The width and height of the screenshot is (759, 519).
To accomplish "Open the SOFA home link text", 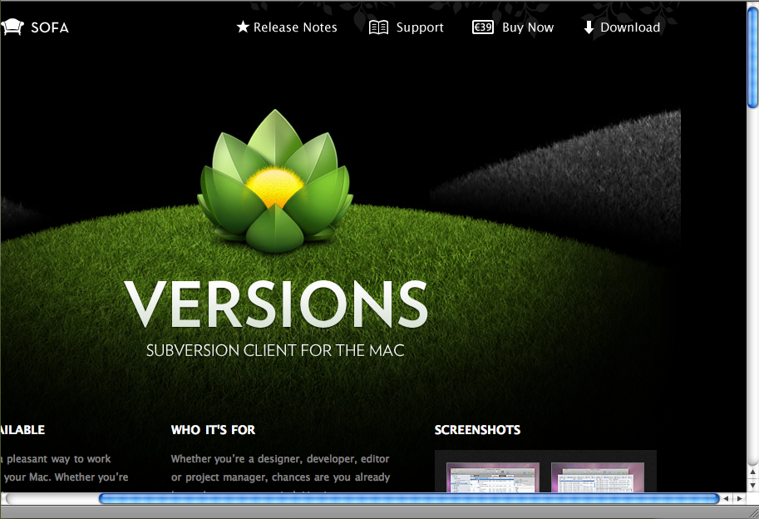I will tap(50, 27).
